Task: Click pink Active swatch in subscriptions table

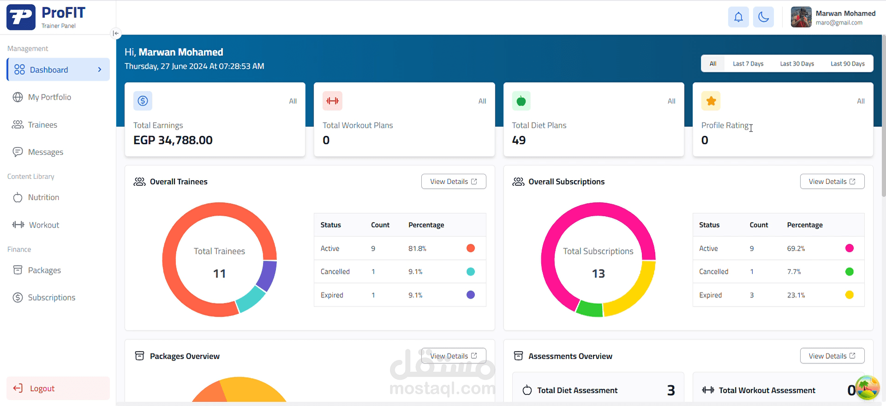Action: (849, 248)
